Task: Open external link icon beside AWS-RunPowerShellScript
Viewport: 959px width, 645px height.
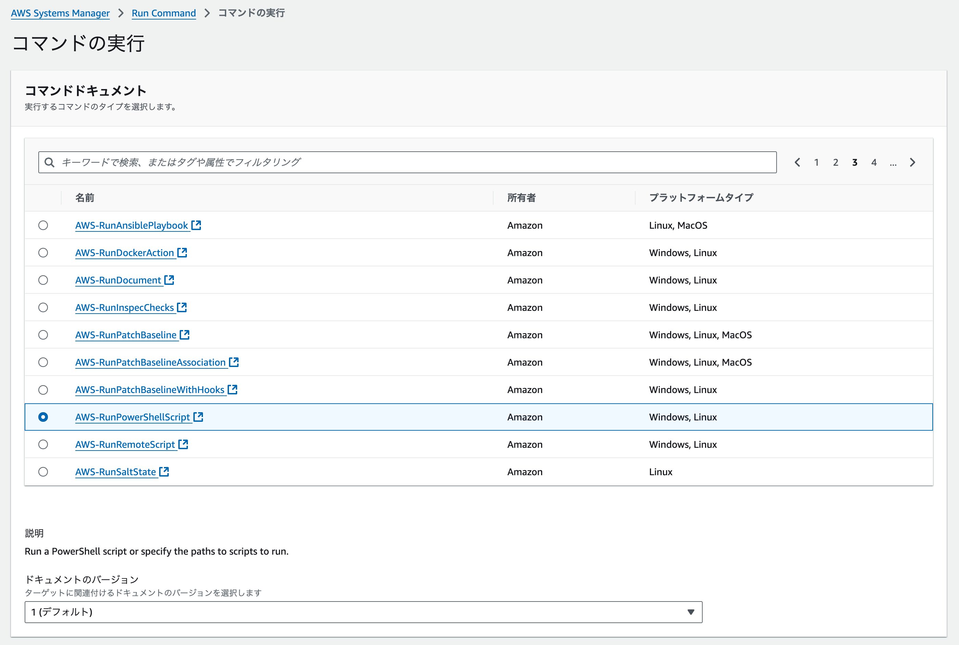Action: click(x=198, y=417)
